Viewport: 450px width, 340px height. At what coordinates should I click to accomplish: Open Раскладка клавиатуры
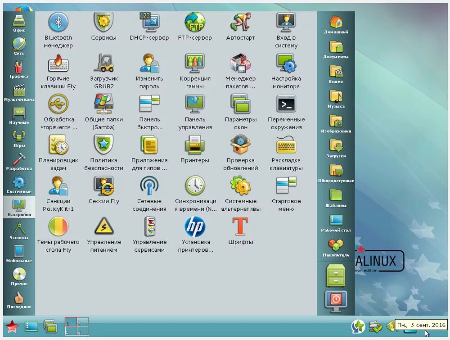point(286,153)
